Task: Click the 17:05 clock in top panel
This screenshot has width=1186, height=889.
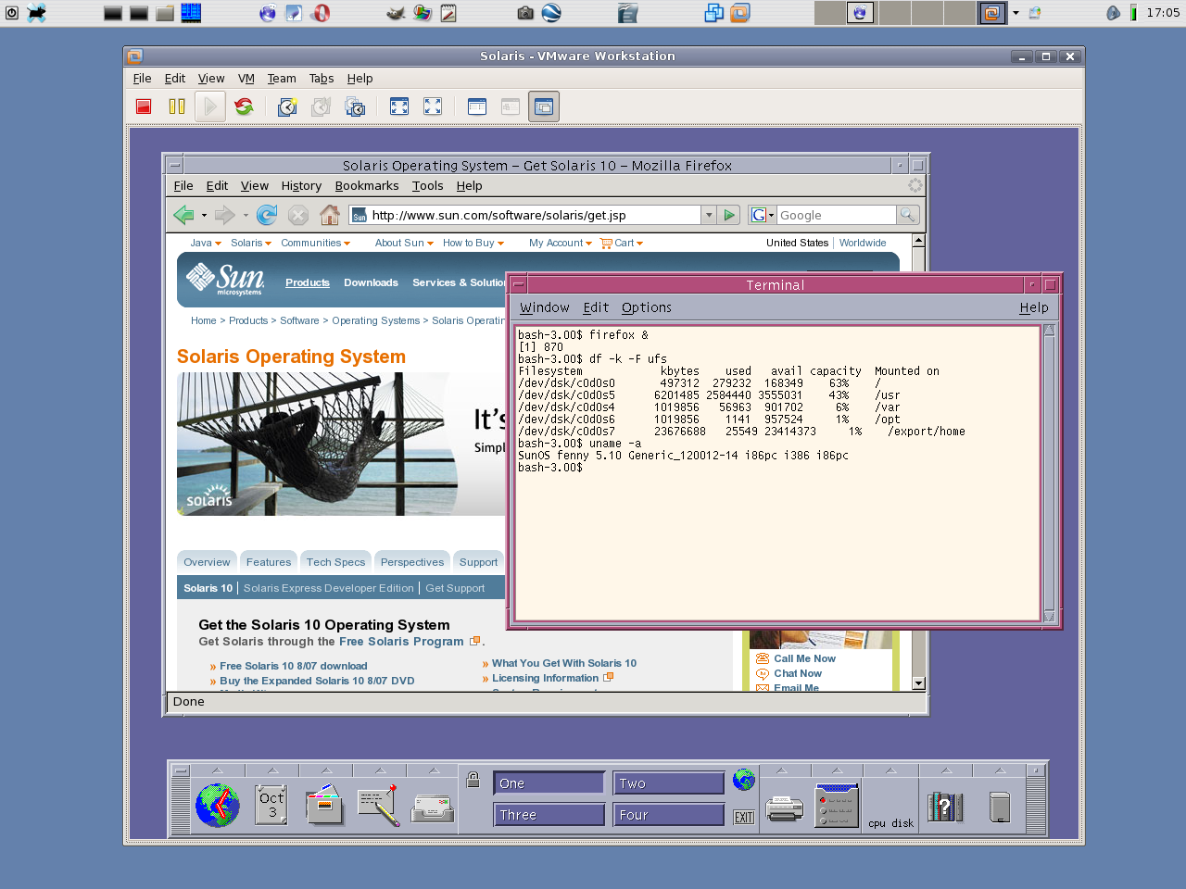Action: (x=1163, y=13)
